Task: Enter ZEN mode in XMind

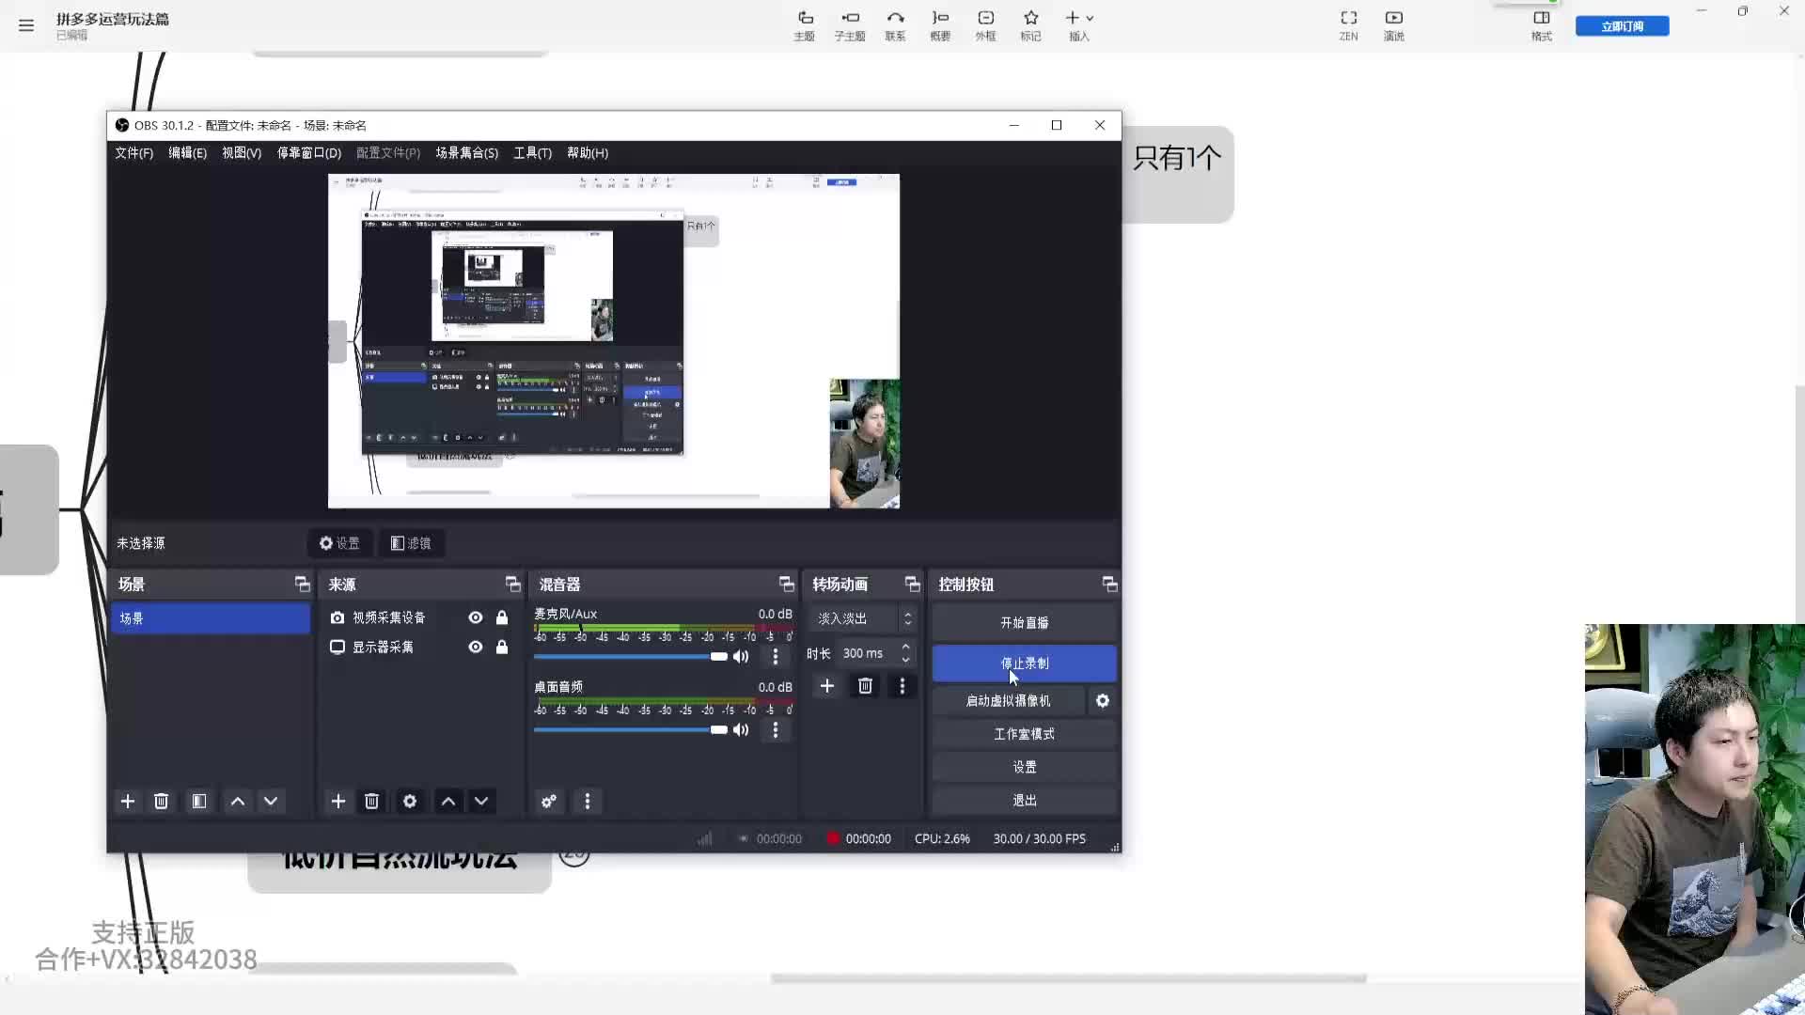Action: click(1349, 25)
